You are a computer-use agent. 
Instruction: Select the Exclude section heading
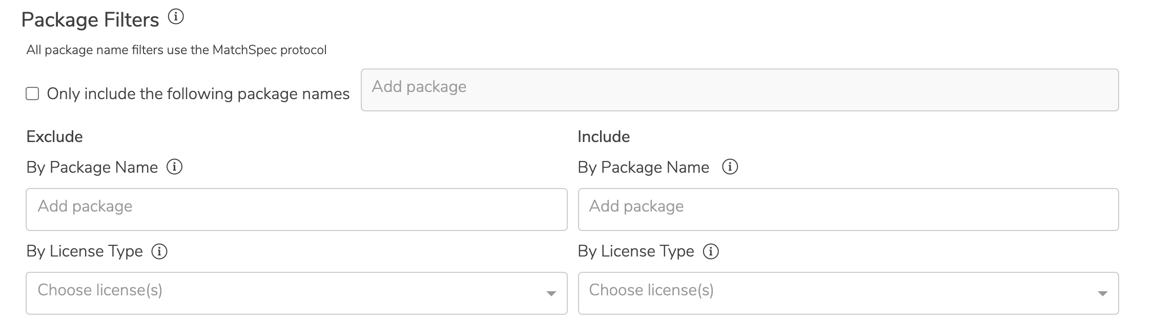coord(54,136)
